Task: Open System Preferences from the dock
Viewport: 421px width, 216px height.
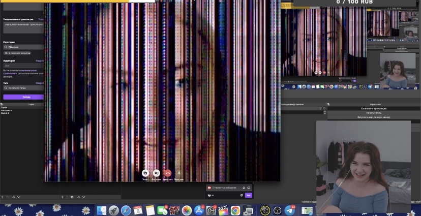Action: pyautogui.click(x=211, y=210)
